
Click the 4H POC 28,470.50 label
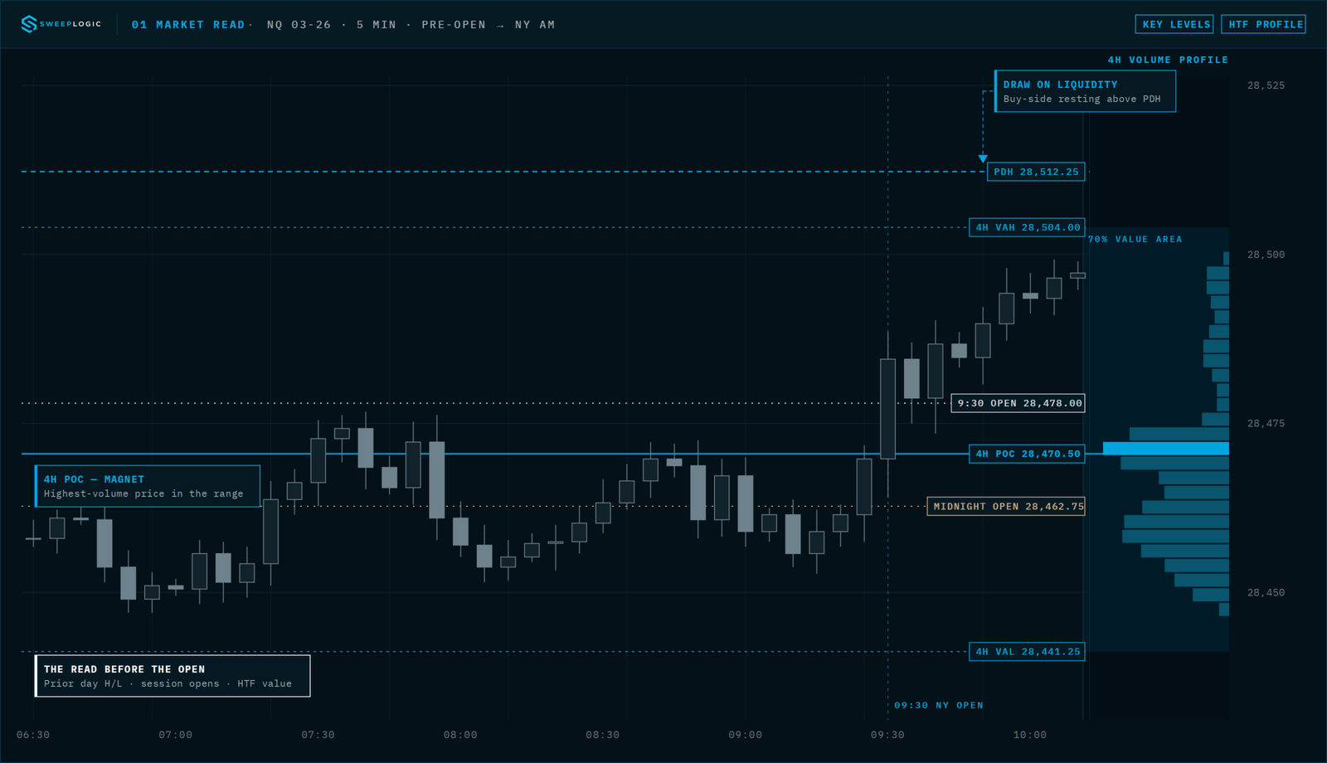click(1028, 454)
